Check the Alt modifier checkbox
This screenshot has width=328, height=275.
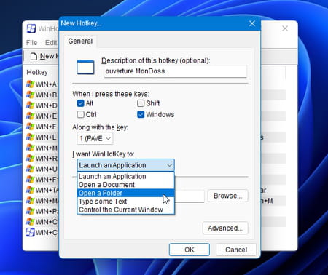[80, 103]
